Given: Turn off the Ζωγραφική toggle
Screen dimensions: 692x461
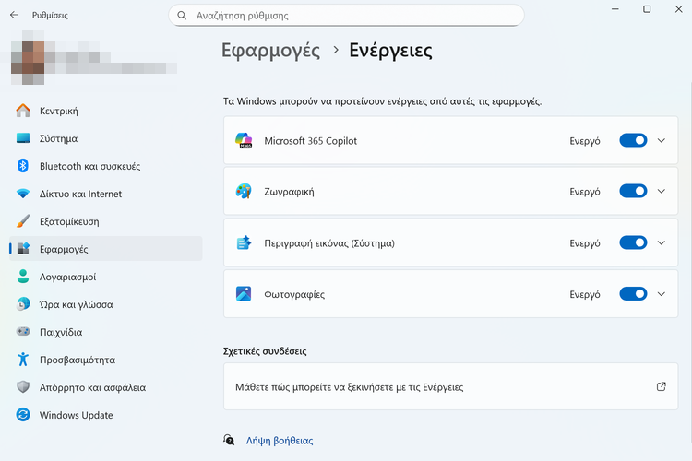Looking at the screenshot, I should coord(633,192).
